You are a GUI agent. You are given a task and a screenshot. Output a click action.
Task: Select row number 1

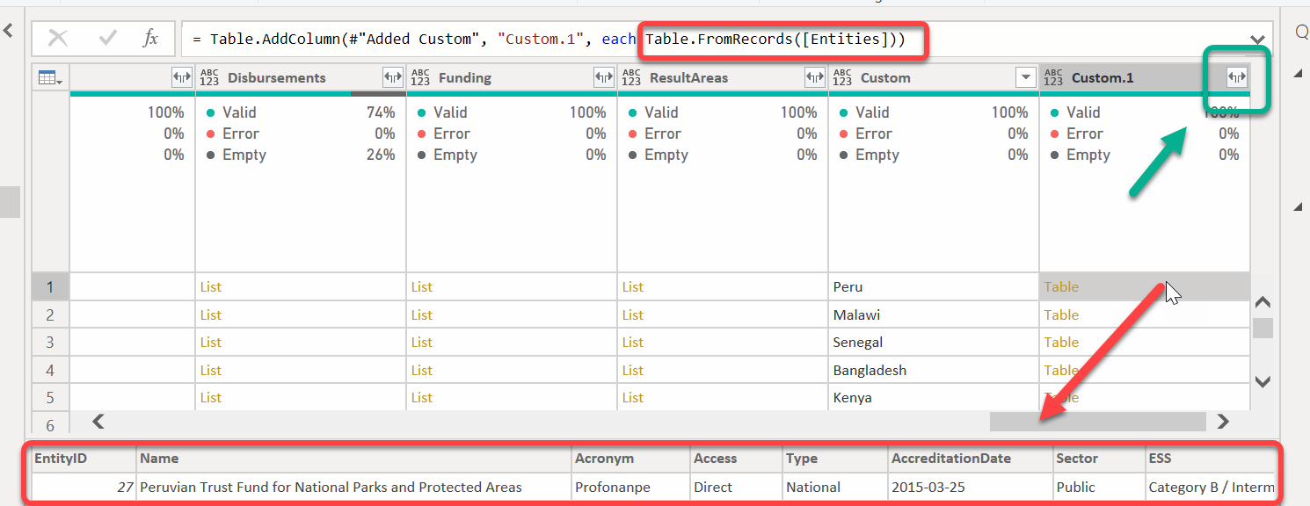(x=50, y=286)
